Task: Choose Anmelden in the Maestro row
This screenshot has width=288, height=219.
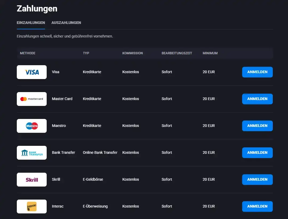Action: (257, 126)
